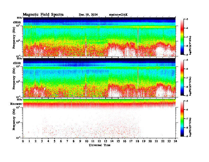Click the "station=GAK" label

click(x=118, y=15)
